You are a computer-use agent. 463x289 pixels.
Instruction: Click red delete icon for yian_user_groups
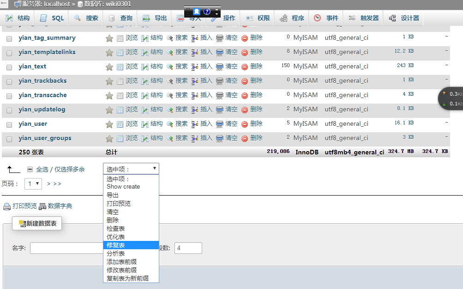[x=245, y=139]
